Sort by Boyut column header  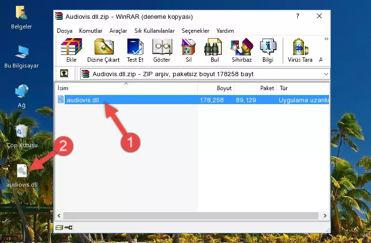[x=216, y=88]
